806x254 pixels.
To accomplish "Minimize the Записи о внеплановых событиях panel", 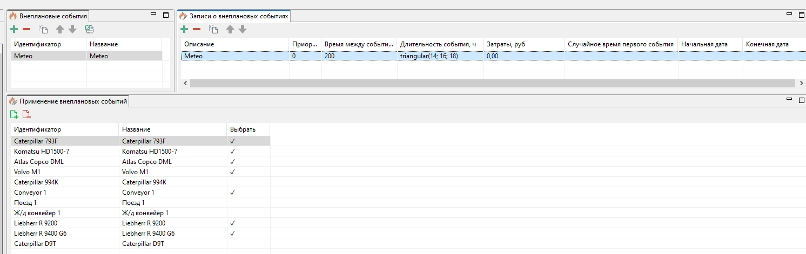I will 790,15.
